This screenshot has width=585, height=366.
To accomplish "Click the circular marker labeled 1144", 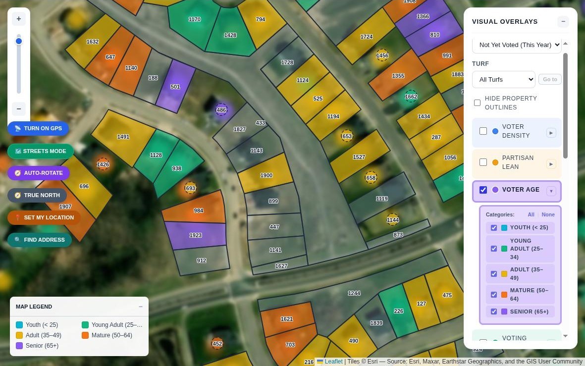I will point(392,220).
